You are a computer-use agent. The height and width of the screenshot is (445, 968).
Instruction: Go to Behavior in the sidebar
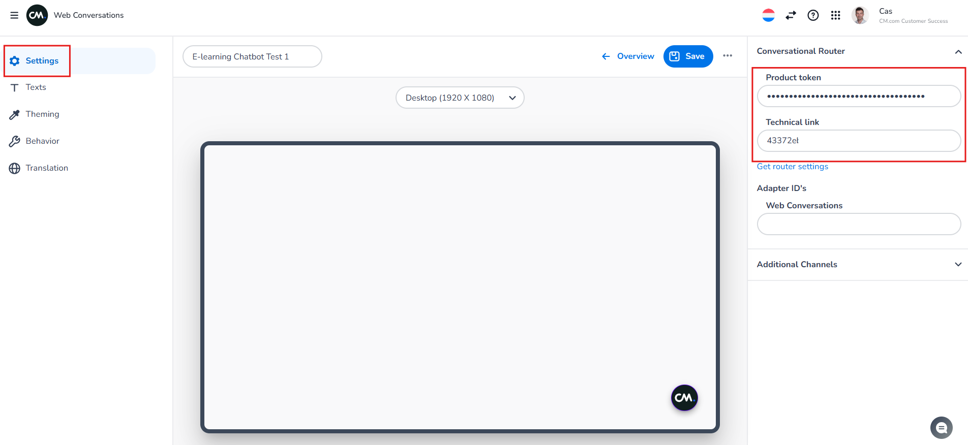[42, 141]
